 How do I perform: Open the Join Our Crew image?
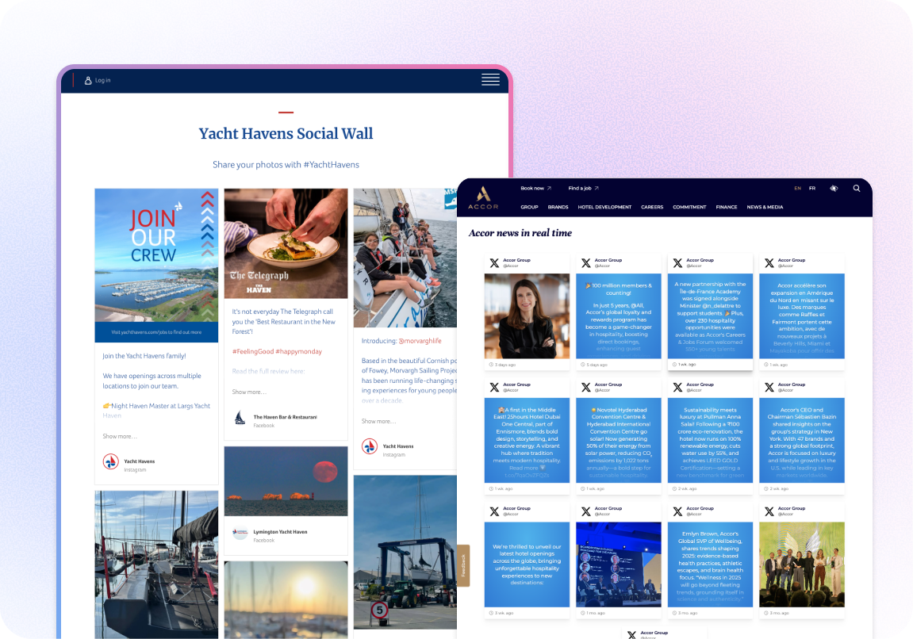click(x=156, y=266)
